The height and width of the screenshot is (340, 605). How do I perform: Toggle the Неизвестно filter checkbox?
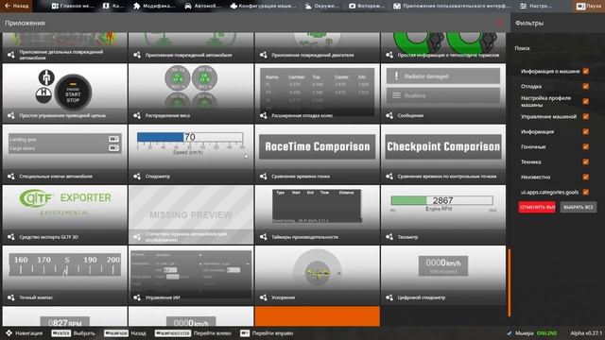pyautogui.click(x=585, y=177)
